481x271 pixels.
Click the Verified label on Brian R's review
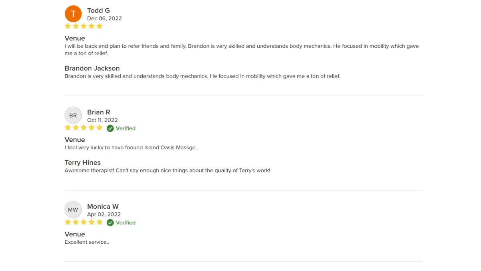pos(126,128)
